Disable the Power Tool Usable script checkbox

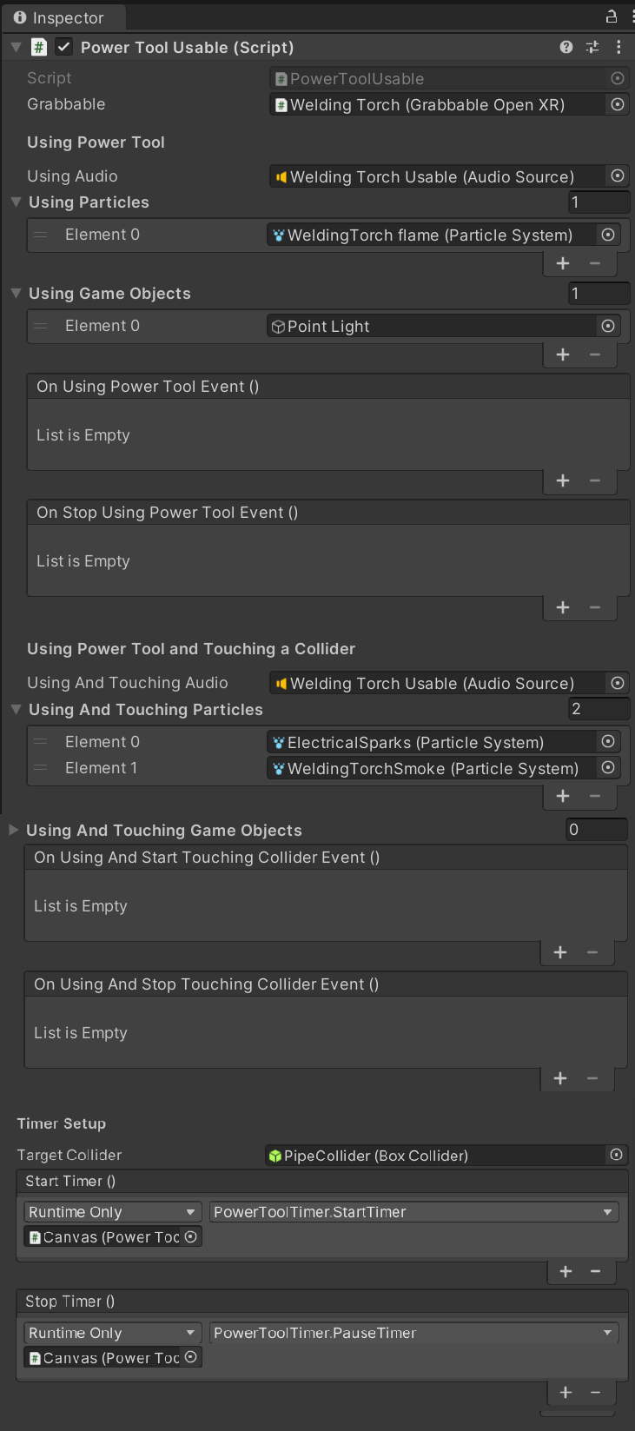click(x=64, y=47)
